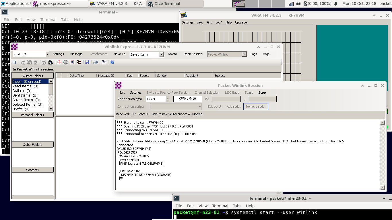
Task: Expand the KF7HVM callsign dropdown
Action: 47,54
